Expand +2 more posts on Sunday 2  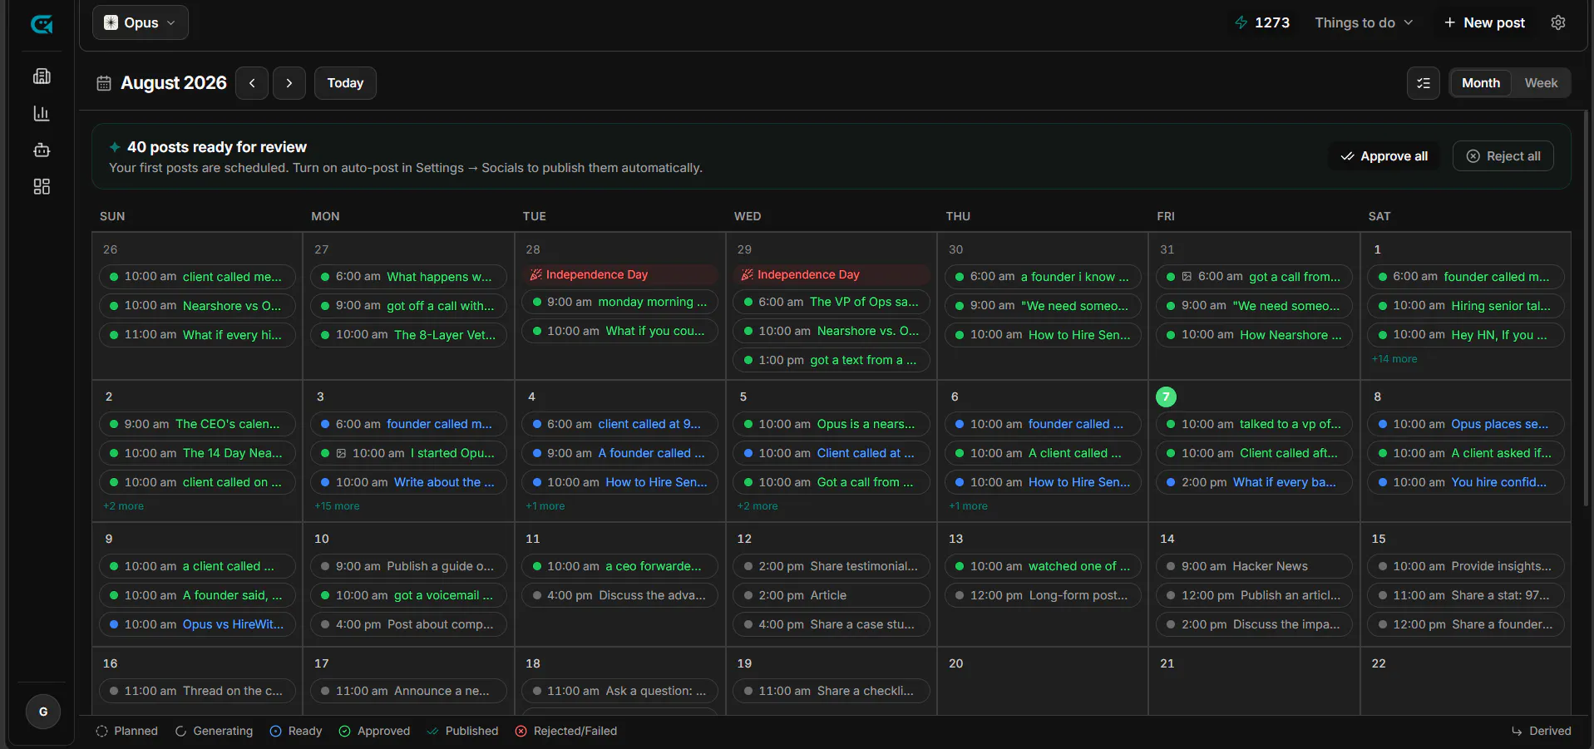(x=123, y=506)
